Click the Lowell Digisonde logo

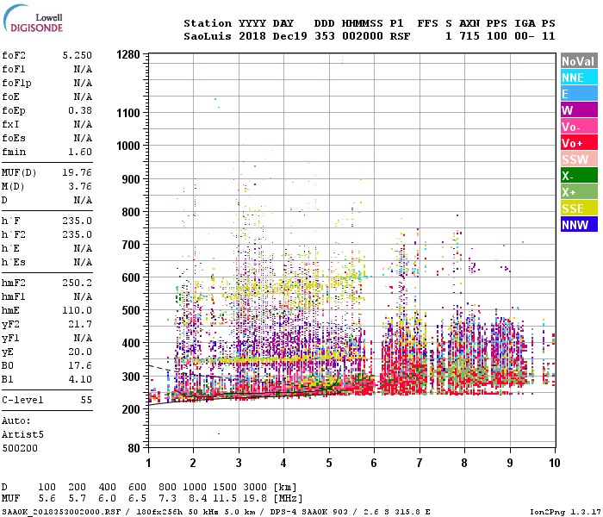[33, 18]
